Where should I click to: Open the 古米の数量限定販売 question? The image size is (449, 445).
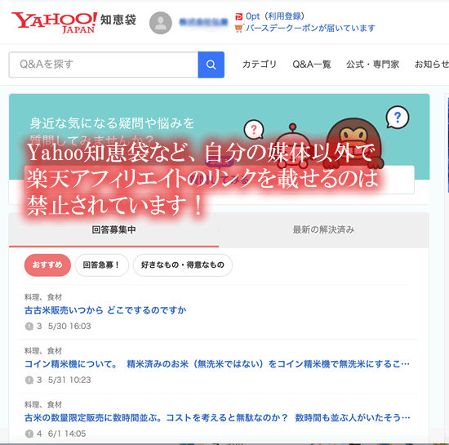coord(217,418)
